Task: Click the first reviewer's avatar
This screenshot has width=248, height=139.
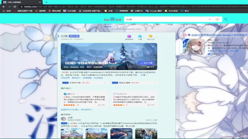Action: click(65, 94)
